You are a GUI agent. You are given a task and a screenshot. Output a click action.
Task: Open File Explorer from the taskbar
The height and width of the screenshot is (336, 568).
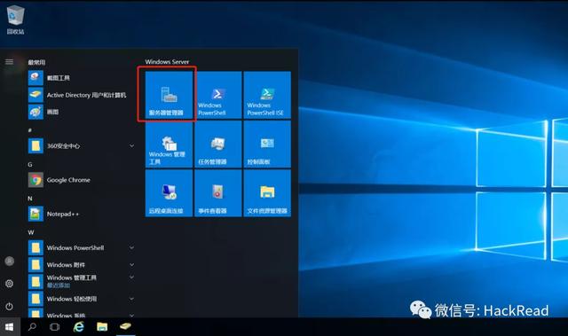[x=102, y=327]
